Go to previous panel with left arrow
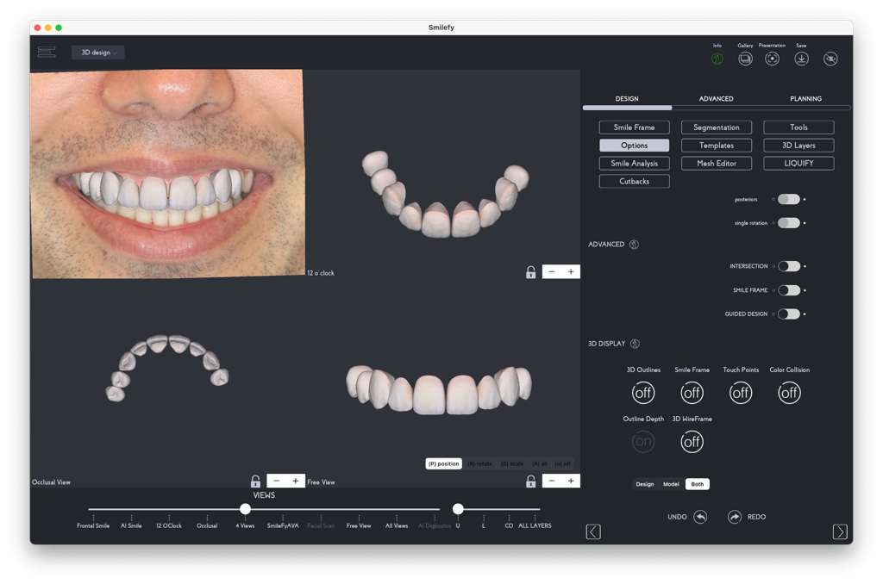This screenshot has width=883, height=584. pyautogui.click(x=593, y=532)
